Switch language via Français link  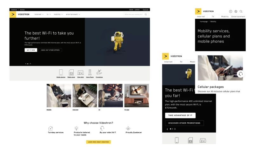point(145,9)
